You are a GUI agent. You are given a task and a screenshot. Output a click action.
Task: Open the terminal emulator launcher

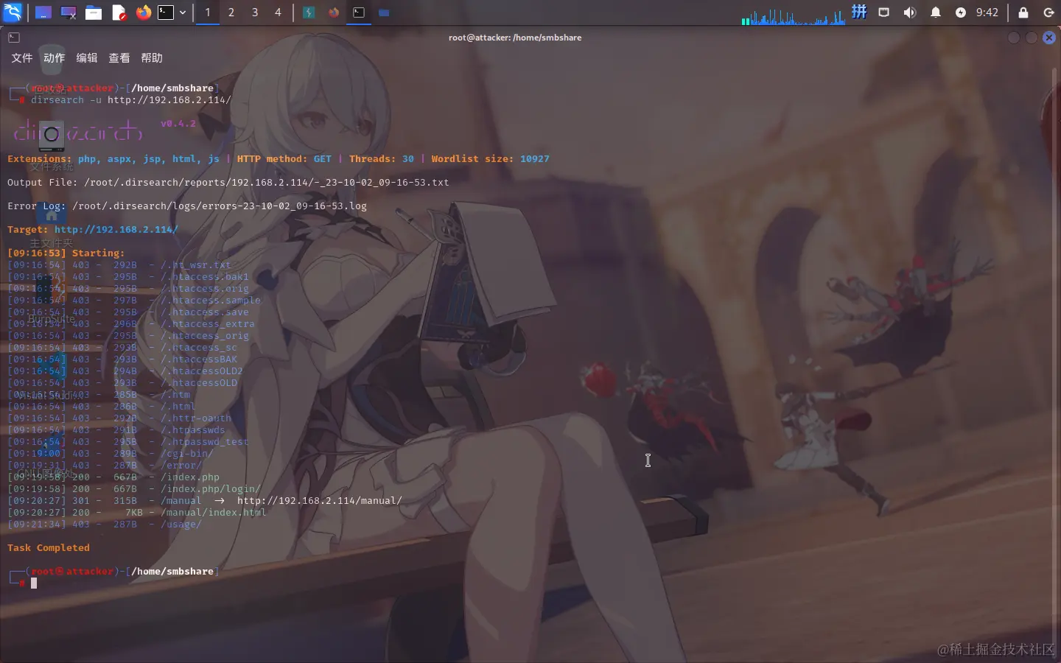(x=167, y=13)
